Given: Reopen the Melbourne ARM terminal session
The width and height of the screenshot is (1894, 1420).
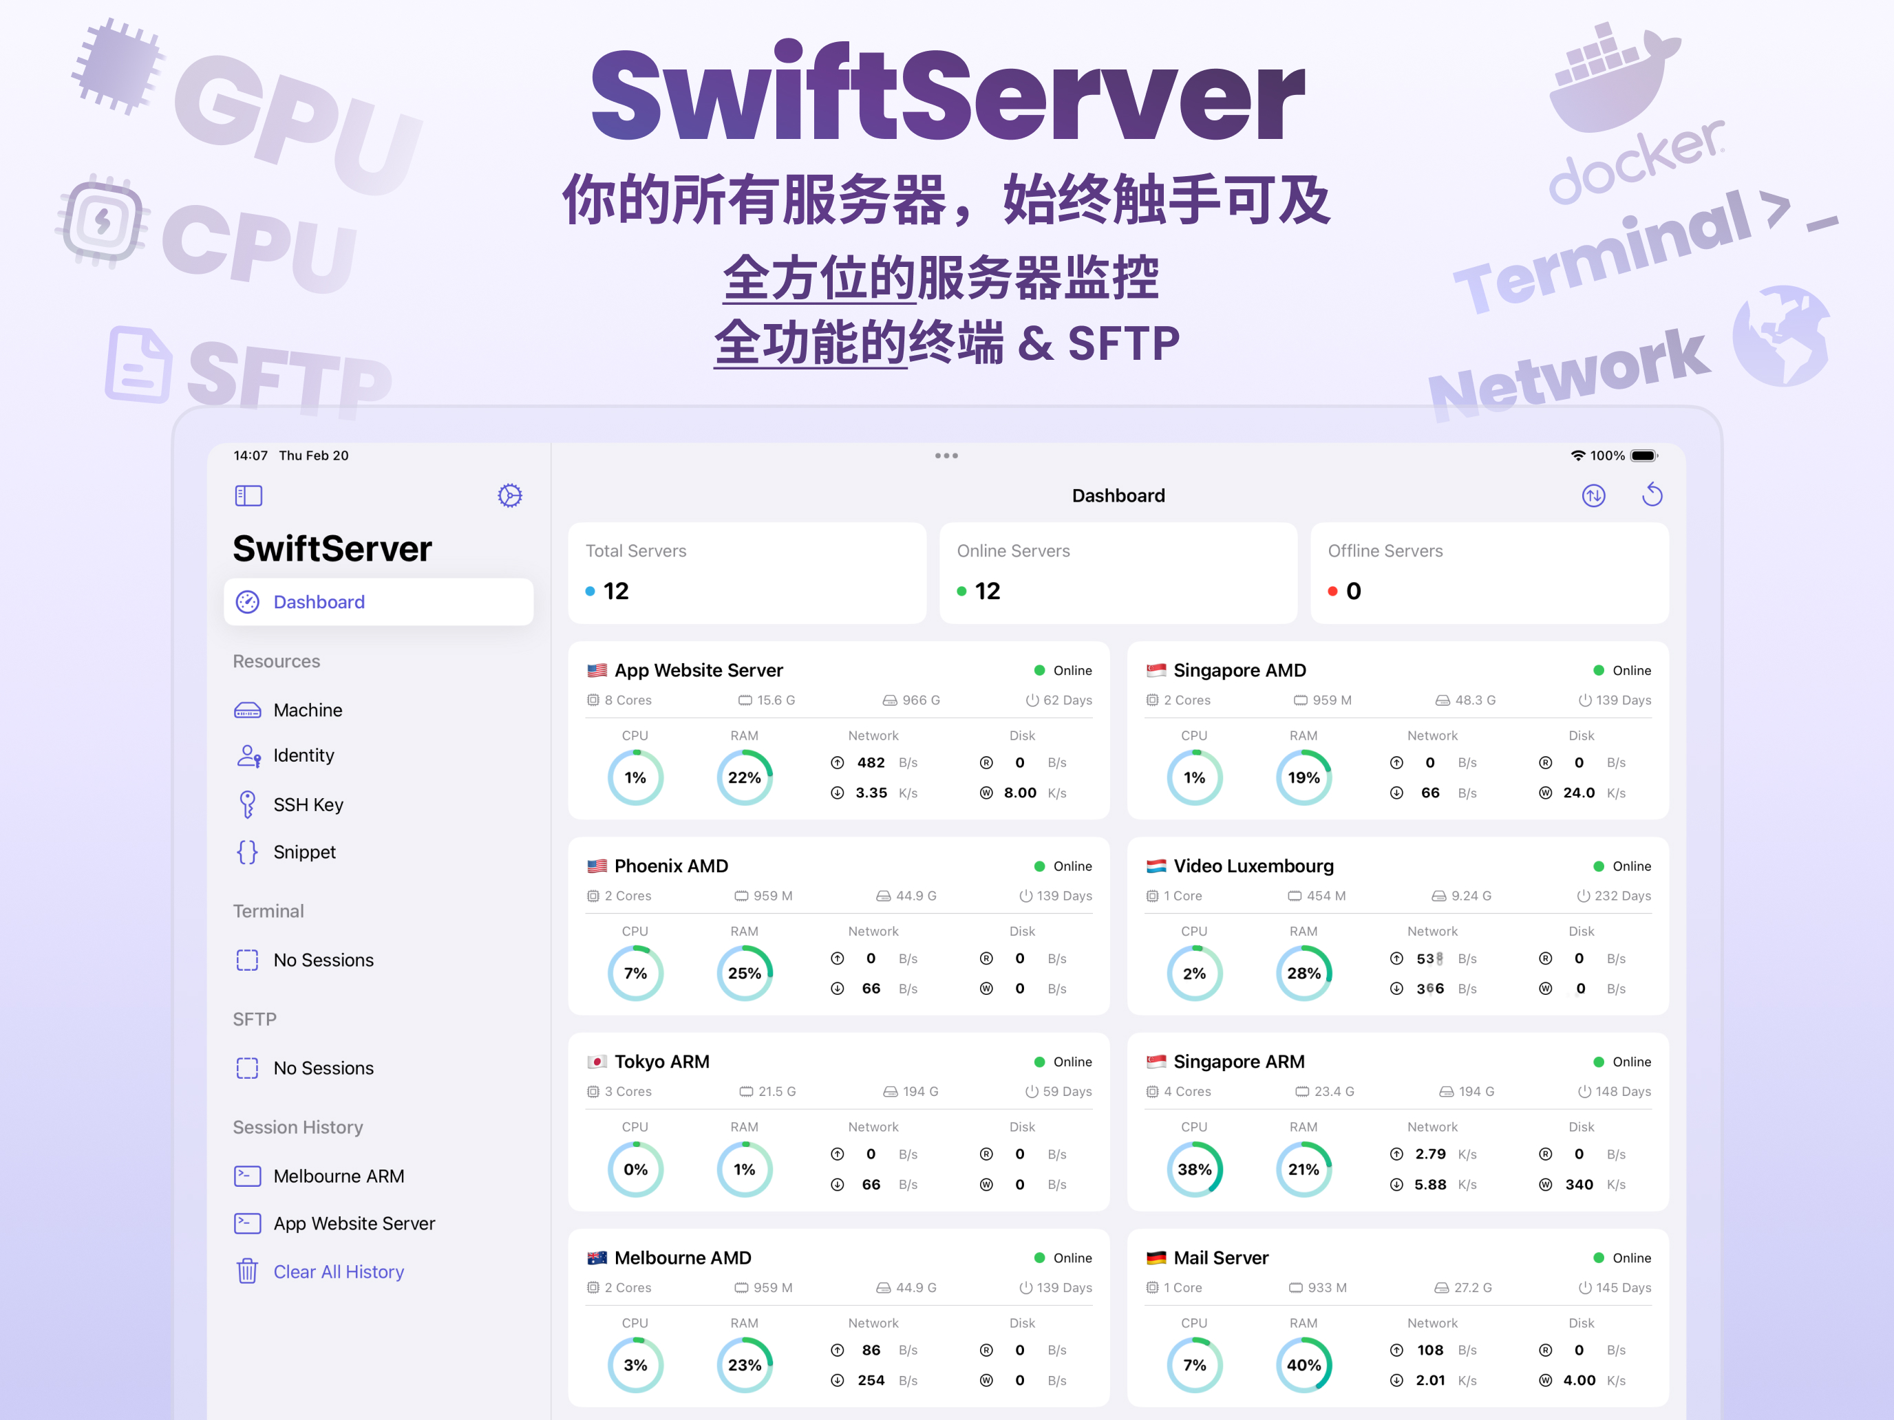Looking at the screenshot, I should [x=339, y=1176].
